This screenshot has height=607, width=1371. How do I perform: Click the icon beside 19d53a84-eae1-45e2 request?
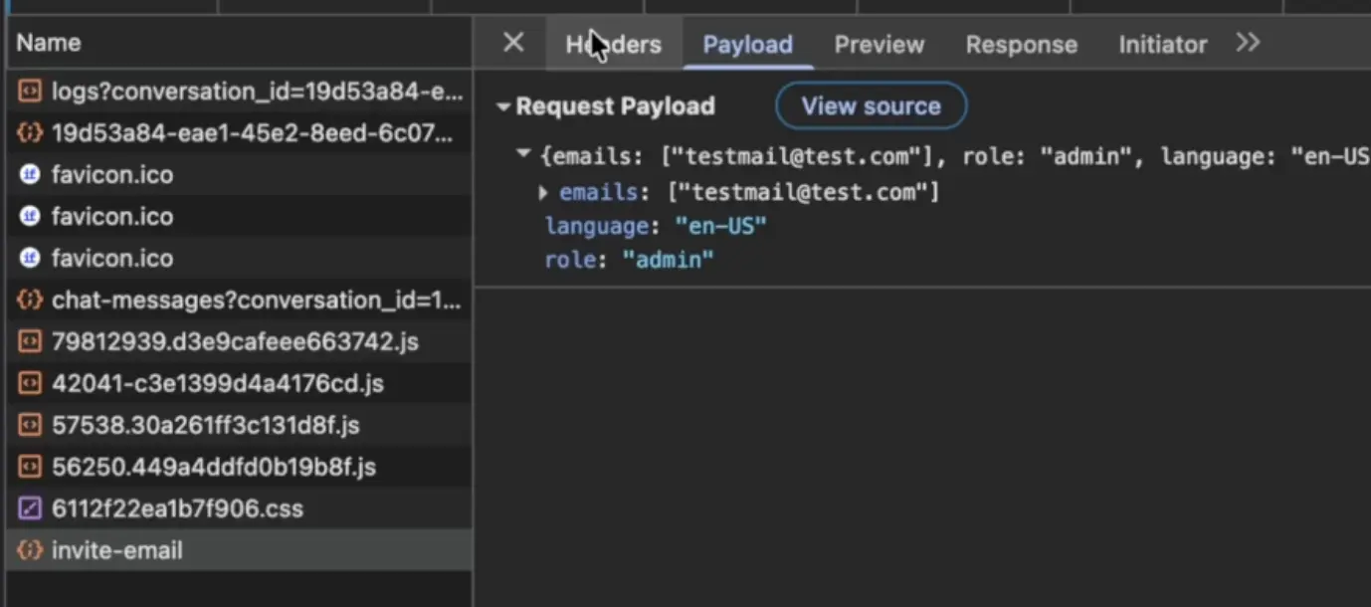[31, 132]
